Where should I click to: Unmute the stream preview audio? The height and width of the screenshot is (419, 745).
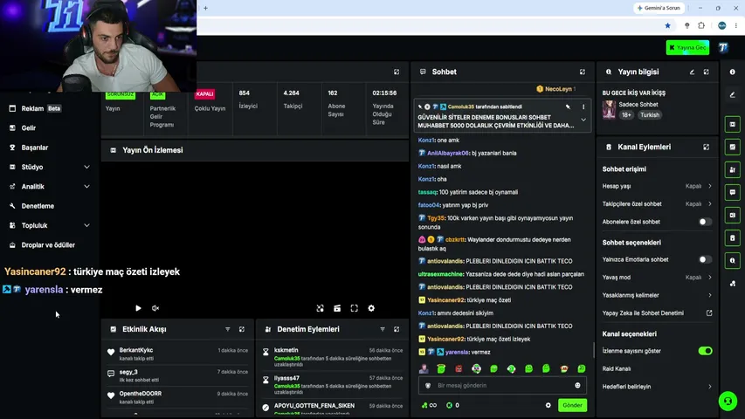tap(155, 308)
